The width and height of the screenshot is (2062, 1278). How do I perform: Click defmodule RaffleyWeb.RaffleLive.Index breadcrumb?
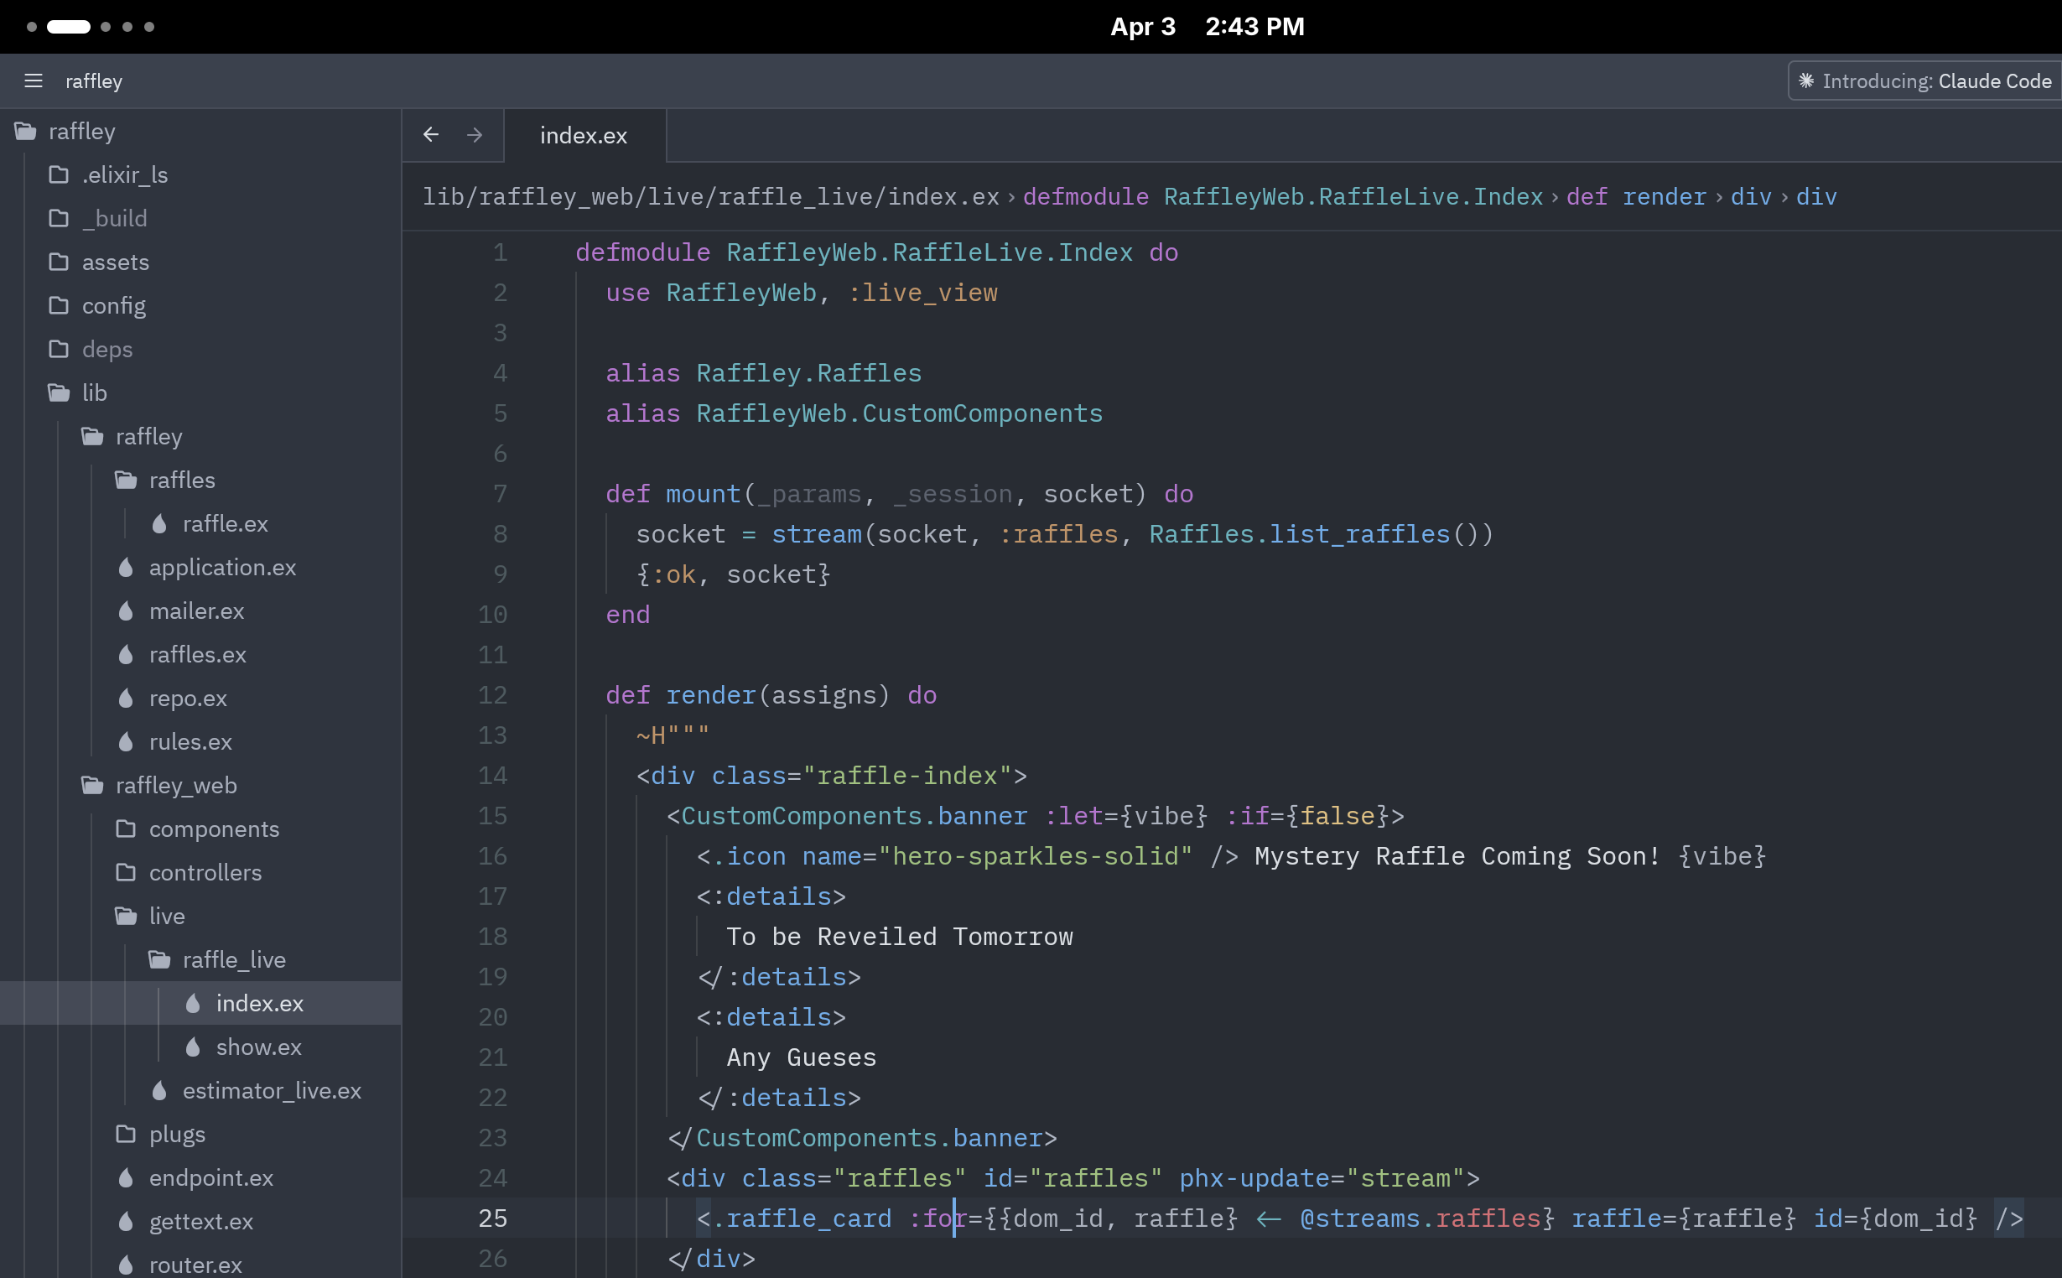[1282, 197]
